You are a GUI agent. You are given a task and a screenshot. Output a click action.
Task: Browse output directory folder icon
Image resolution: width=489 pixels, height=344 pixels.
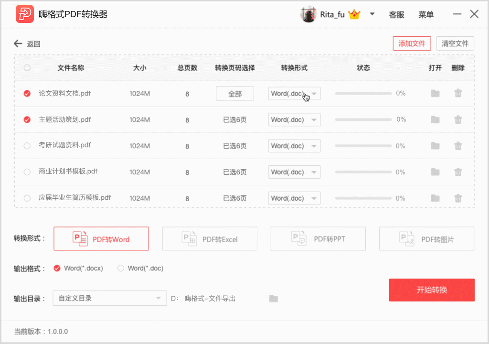[x=273, y=299]
